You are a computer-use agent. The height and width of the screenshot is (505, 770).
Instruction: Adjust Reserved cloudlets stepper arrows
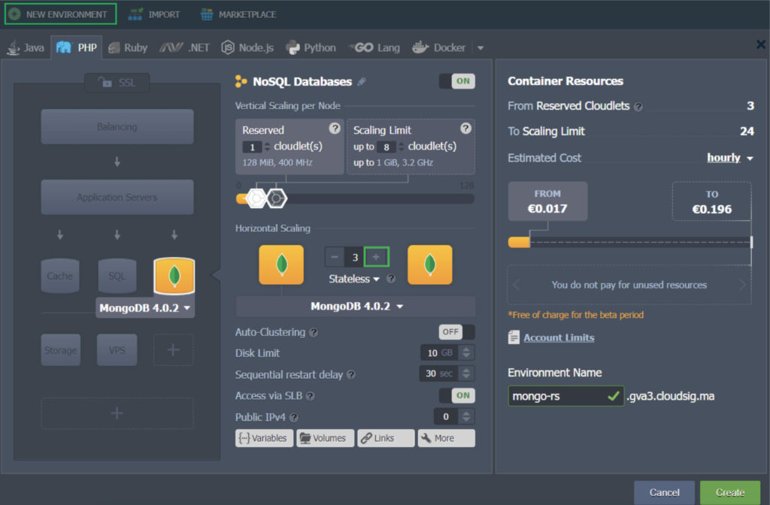[267, 147]
